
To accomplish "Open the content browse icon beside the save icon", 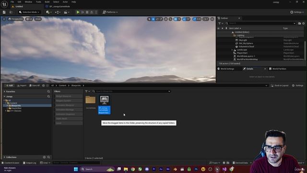I will click(11, 12).
